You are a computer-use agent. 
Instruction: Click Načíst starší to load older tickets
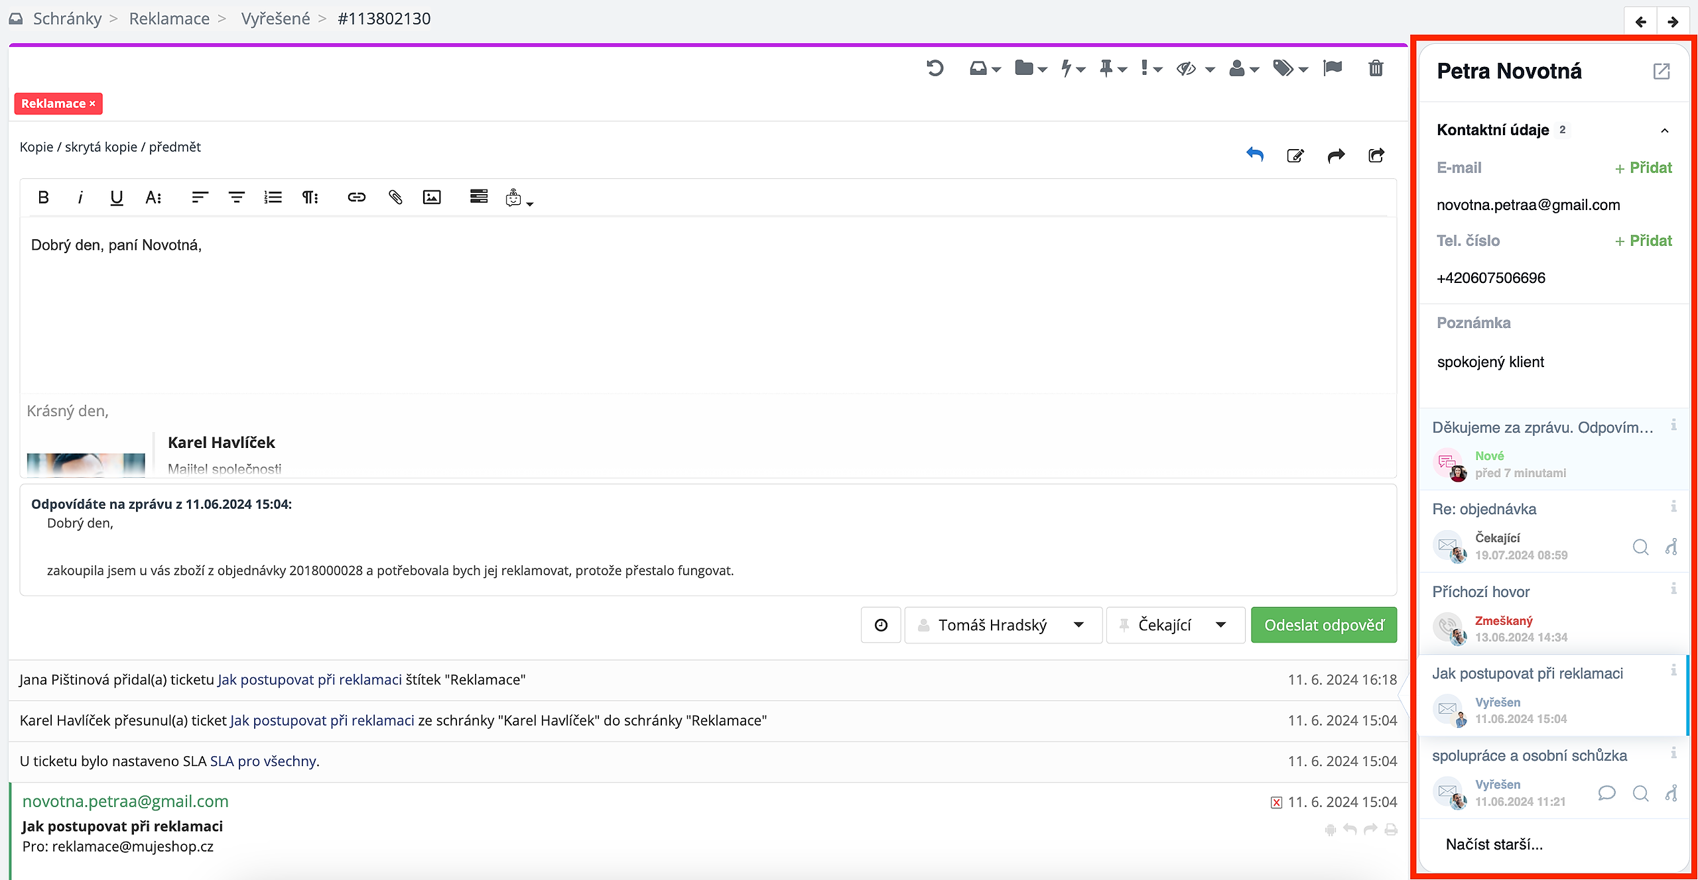click(x=1494, y=844)
